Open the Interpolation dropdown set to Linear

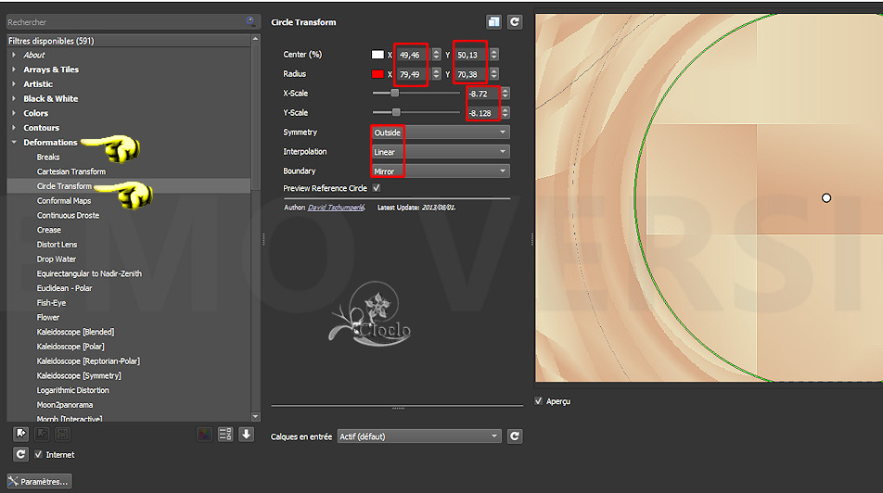tap(440, 152)
